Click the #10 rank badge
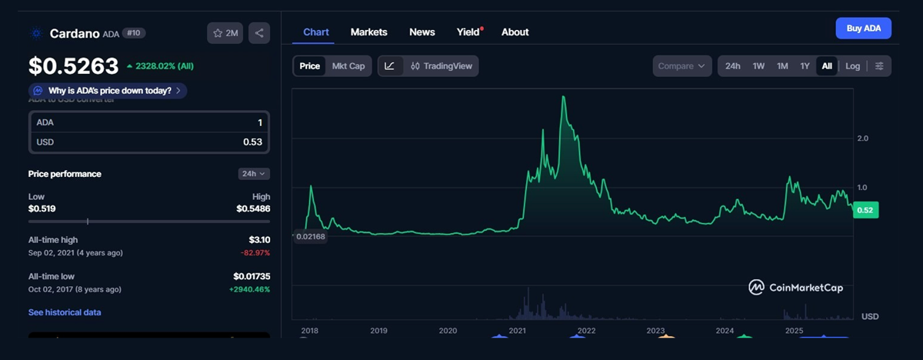Screen dimensions: 923x360 tap(135, 33)
